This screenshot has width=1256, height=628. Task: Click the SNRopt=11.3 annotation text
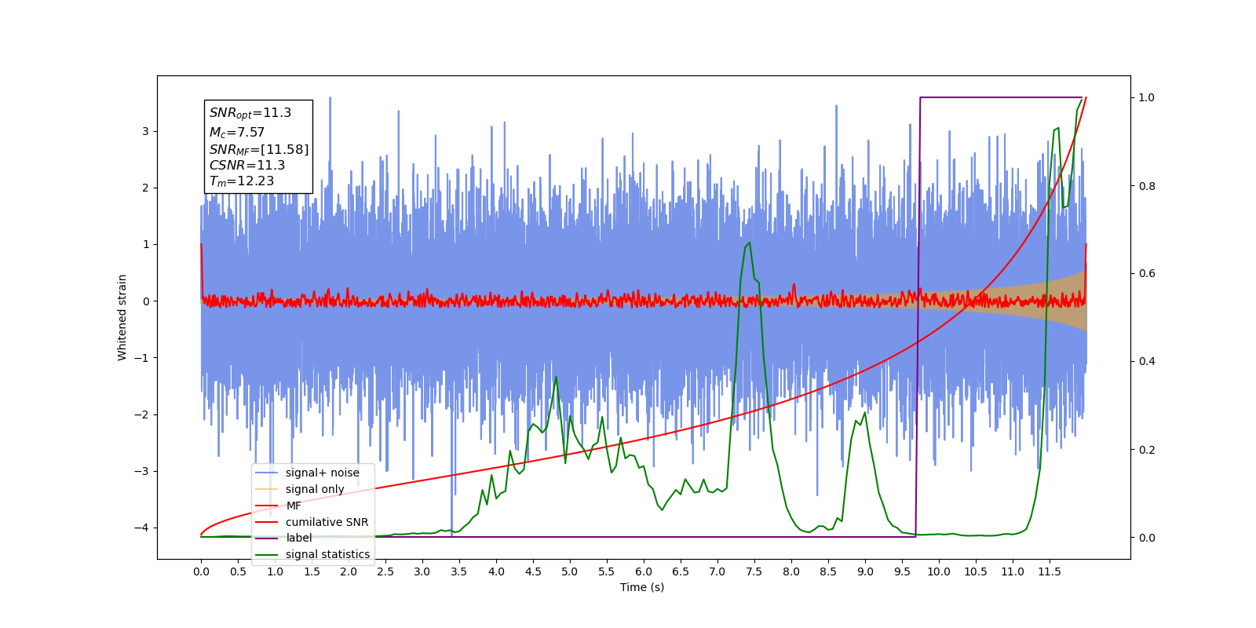(250, 113)
